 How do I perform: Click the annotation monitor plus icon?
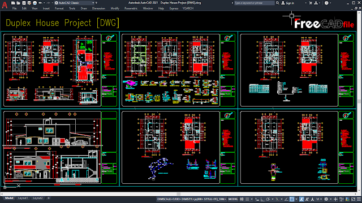pos(335,199)
